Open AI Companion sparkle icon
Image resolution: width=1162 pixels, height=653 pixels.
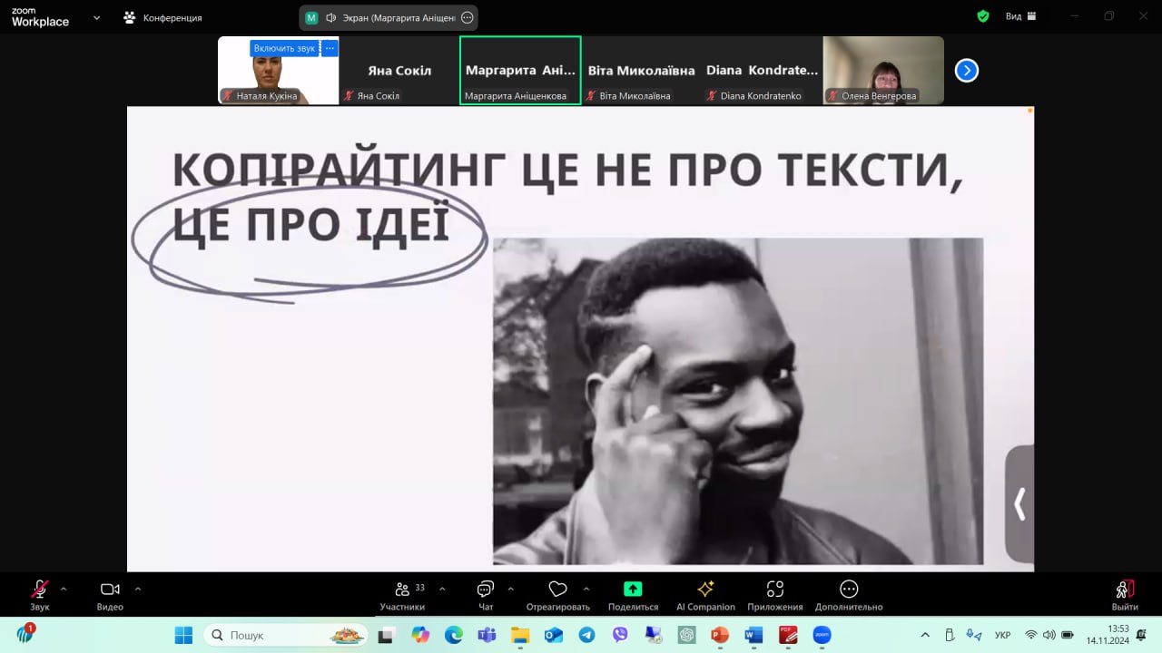pyautogui.click(x=705, y=590)
